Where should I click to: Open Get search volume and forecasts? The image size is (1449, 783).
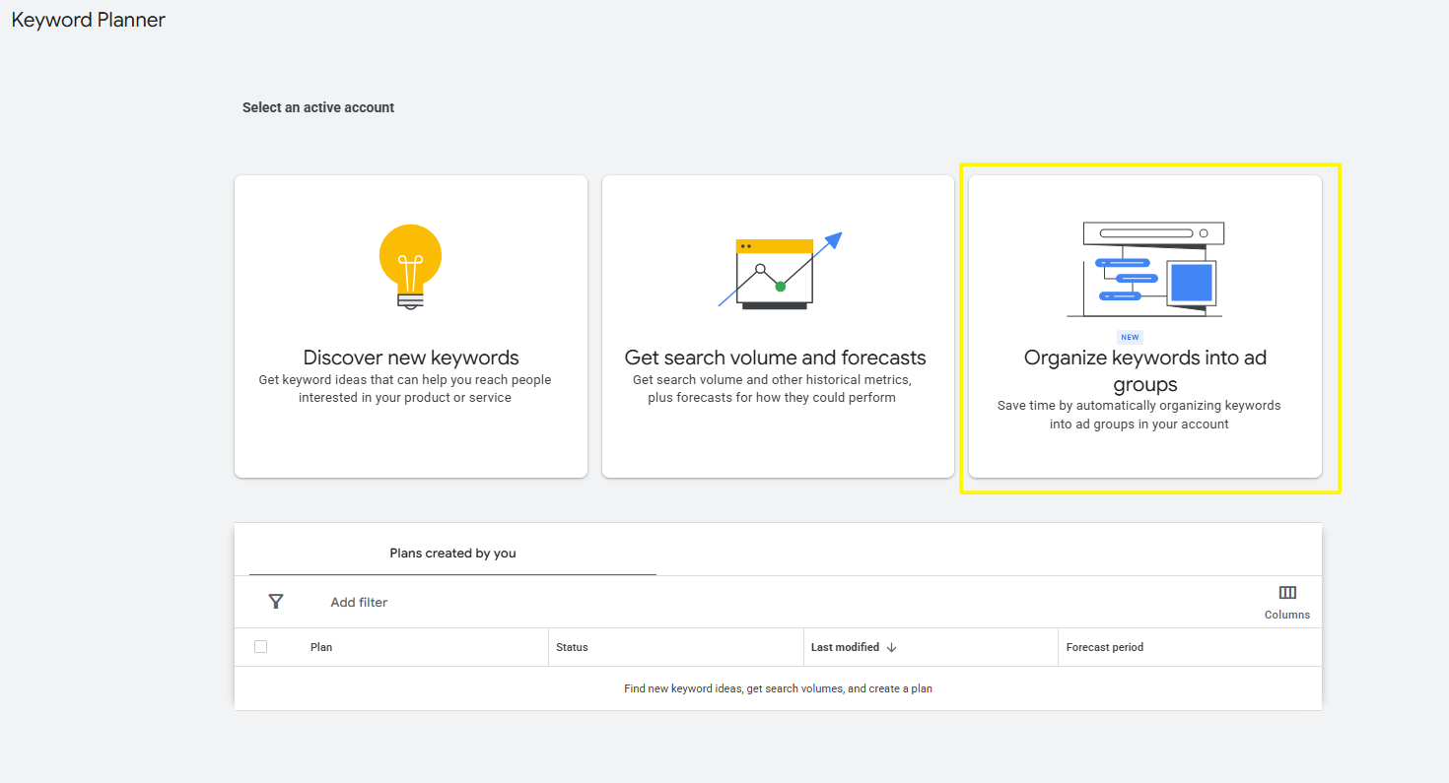[778, 325]
